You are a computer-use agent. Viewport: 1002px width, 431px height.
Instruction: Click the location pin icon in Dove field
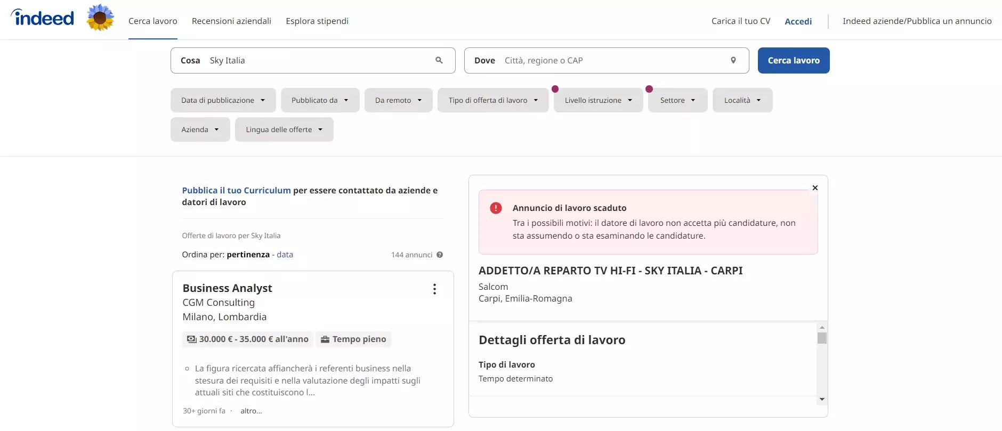coord(733,60)
